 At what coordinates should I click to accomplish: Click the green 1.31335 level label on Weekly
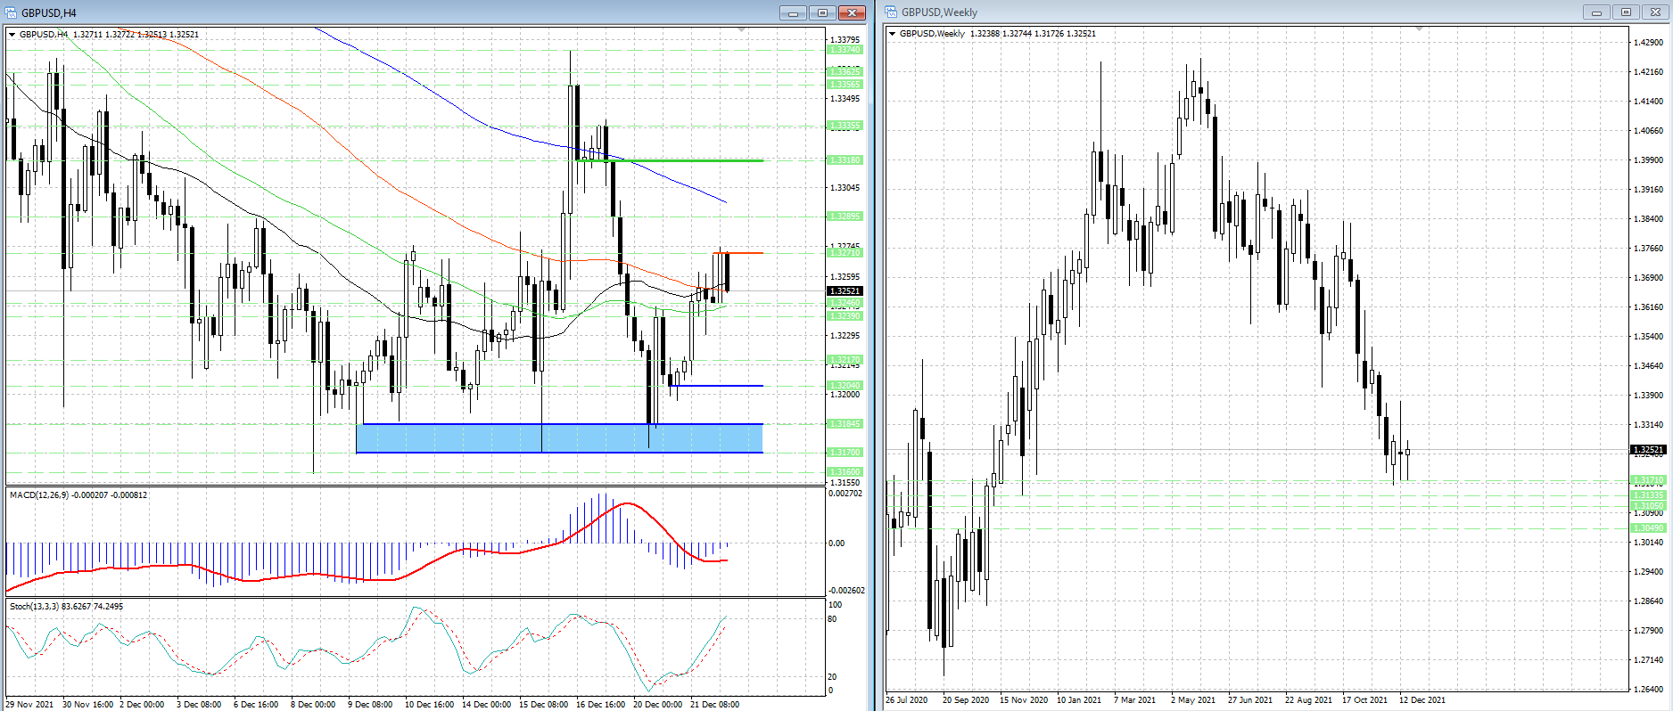pos(1648,495)
